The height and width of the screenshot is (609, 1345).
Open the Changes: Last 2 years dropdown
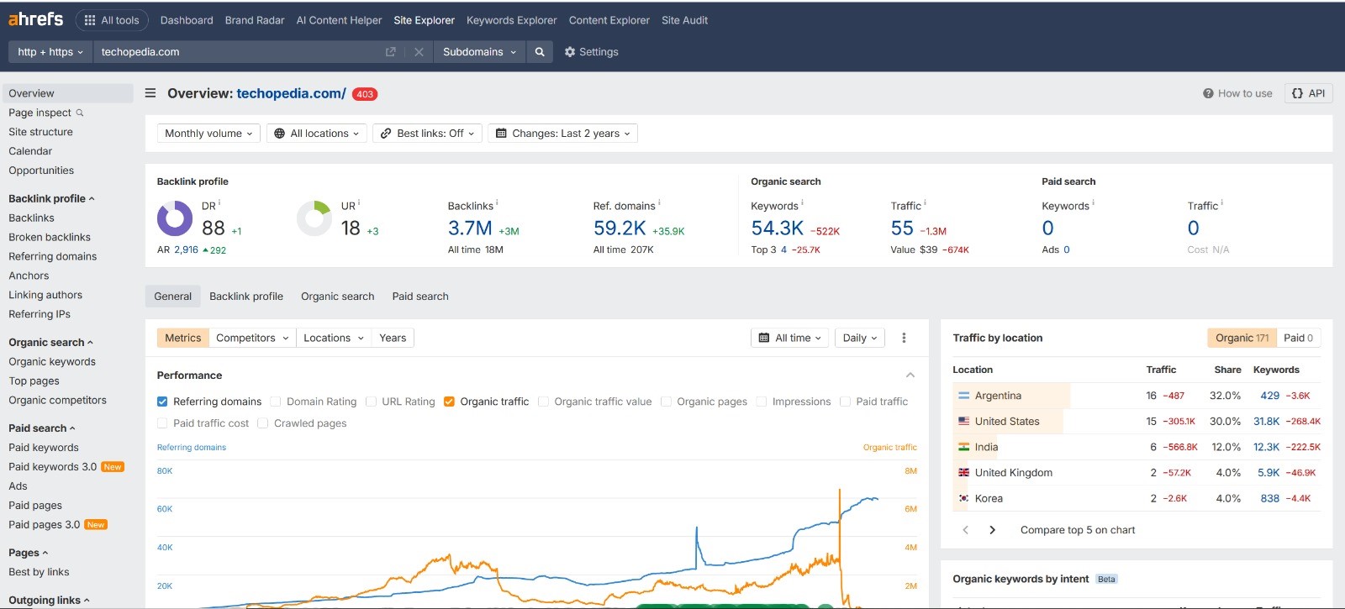[x=562, y=134]
